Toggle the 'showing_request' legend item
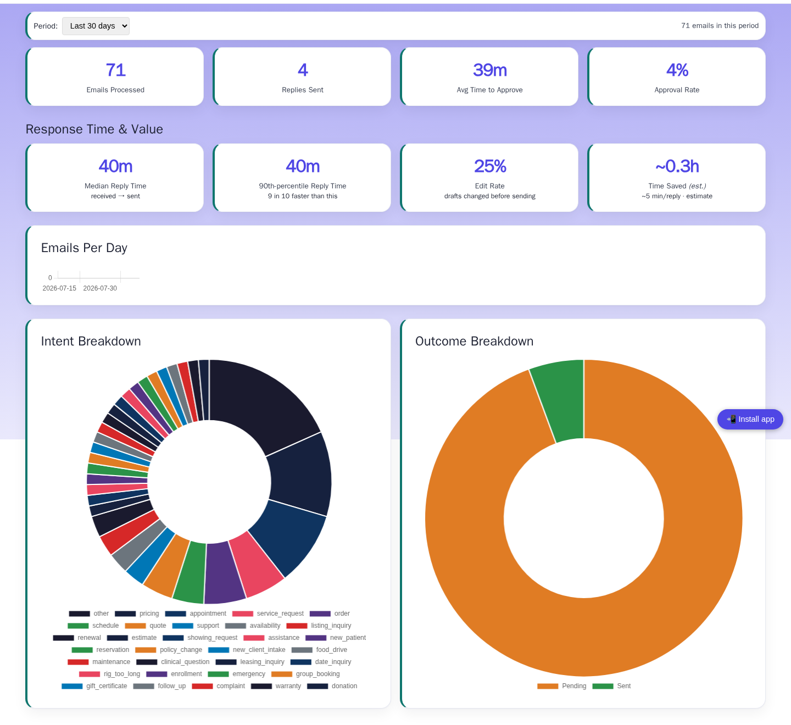Image resolution: width=791 pixels, height=725 pixels. pos(200,638)
